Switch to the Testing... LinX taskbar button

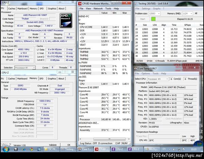68,149
